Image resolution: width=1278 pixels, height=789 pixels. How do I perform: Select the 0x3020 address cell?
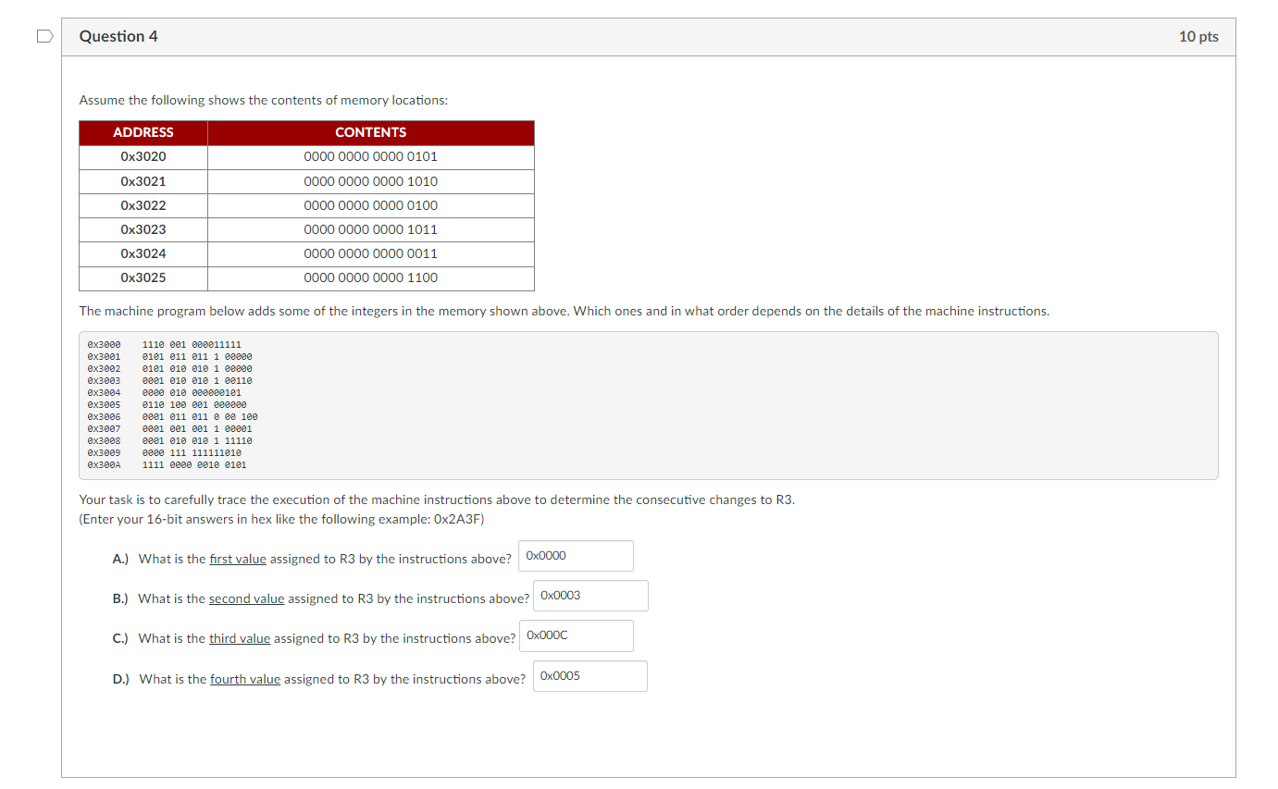(143, 157)
